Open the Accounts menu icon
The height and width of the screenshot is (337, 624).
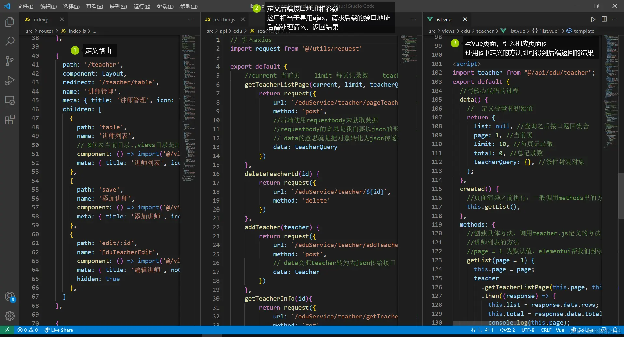[10, 296]
